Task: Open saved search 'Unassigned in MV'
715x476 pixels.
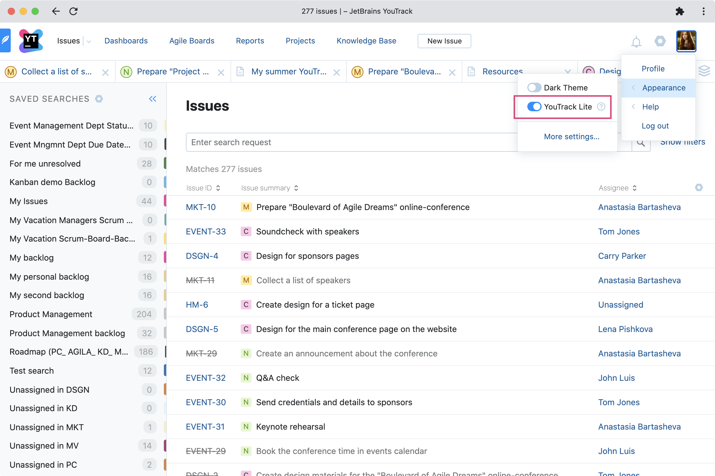Action: tap(44, 446)
